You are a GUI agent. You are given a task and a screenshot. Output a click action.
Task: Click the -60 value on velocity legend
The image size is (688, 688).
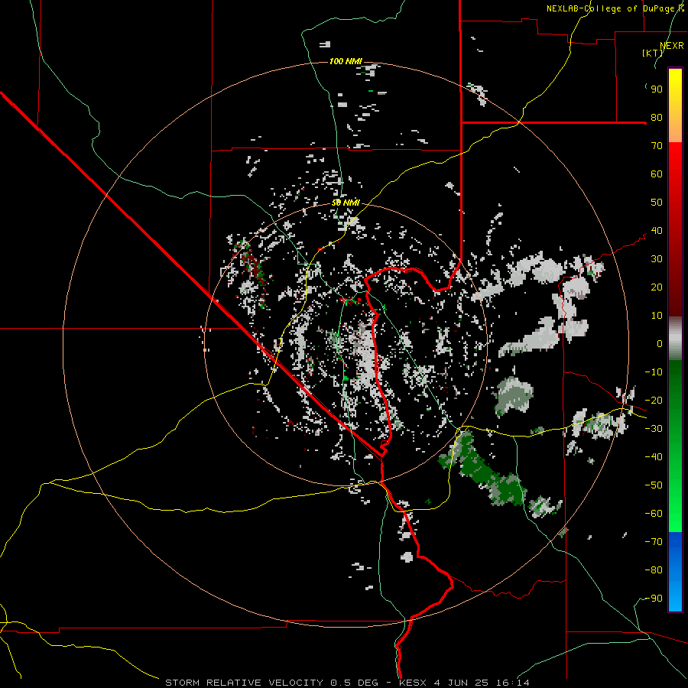(654, 514)
